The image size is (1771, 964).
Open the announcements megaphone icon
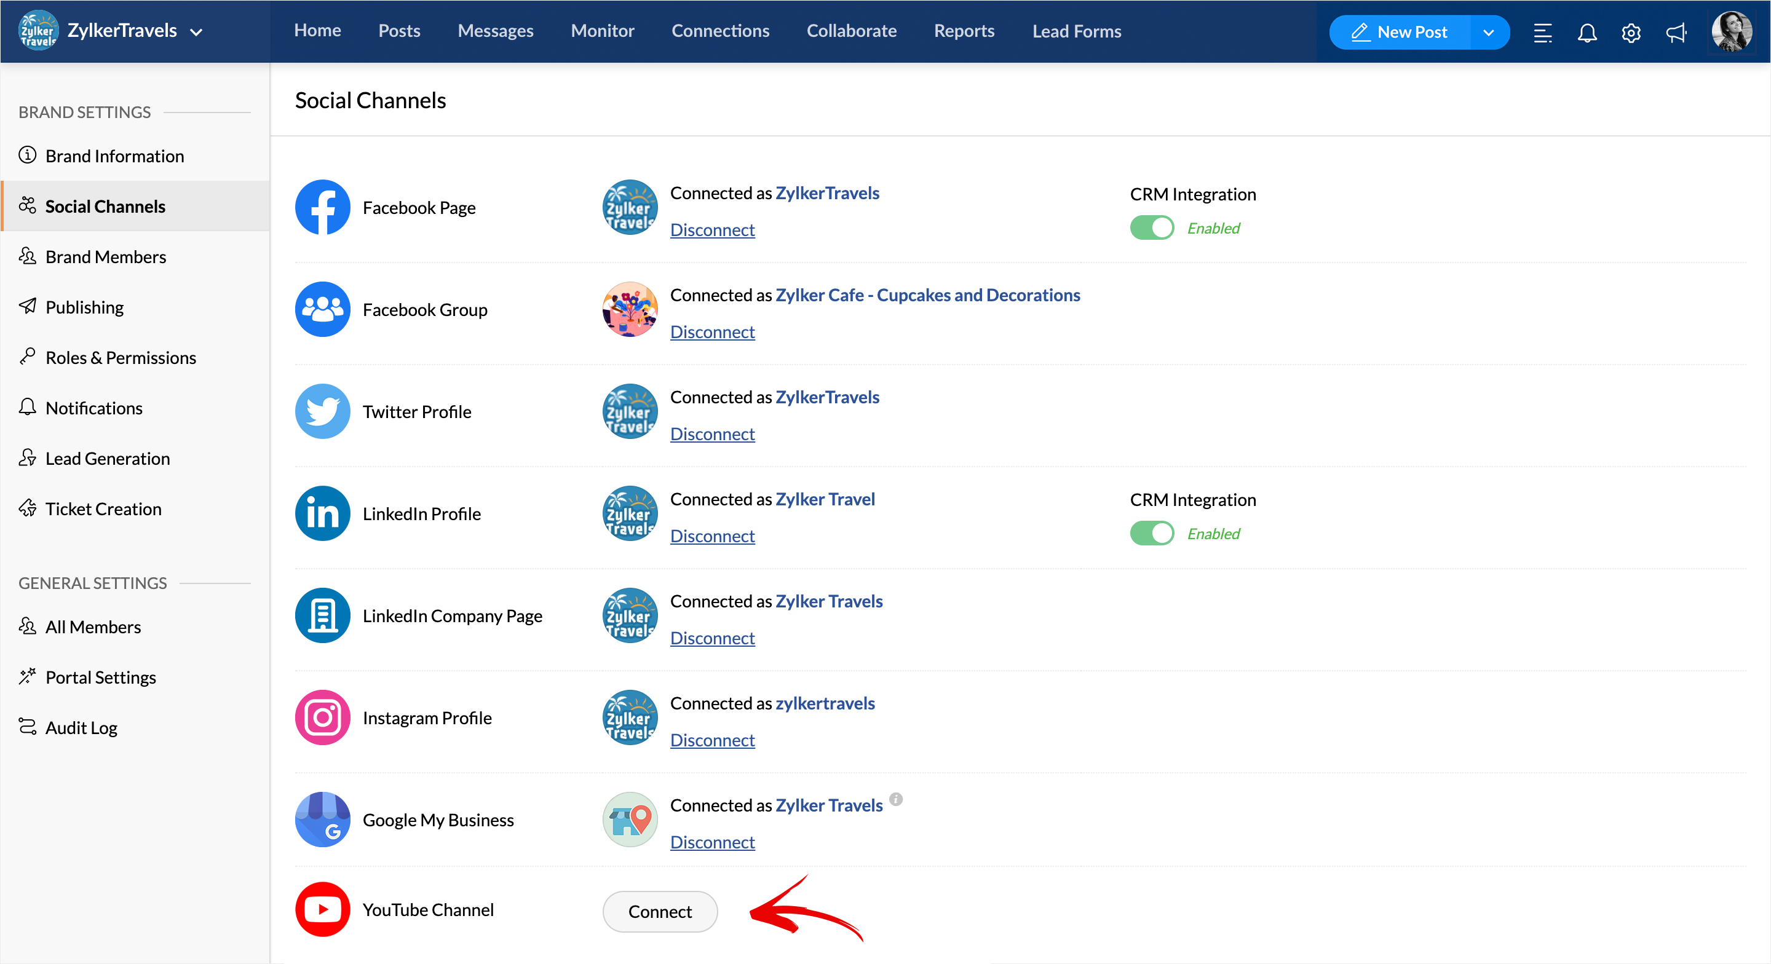point(1676,33)
